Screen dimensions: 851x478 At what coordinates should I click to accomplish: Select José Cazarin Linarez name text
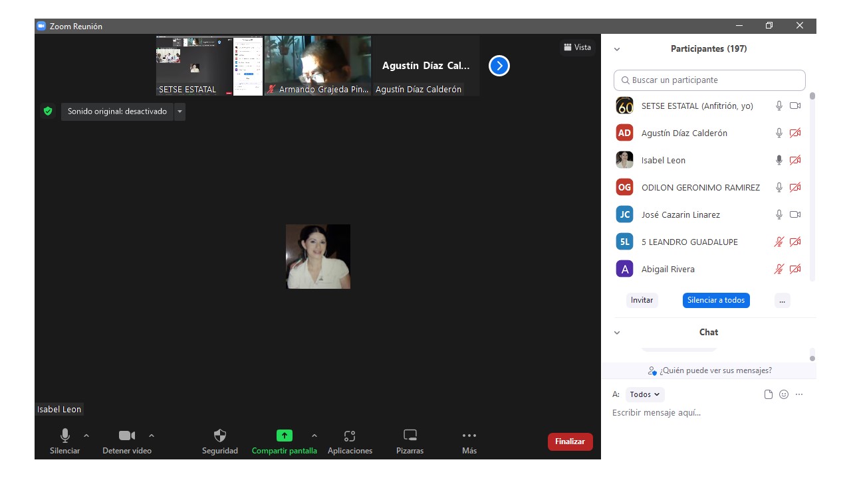[x=681, y=214]
